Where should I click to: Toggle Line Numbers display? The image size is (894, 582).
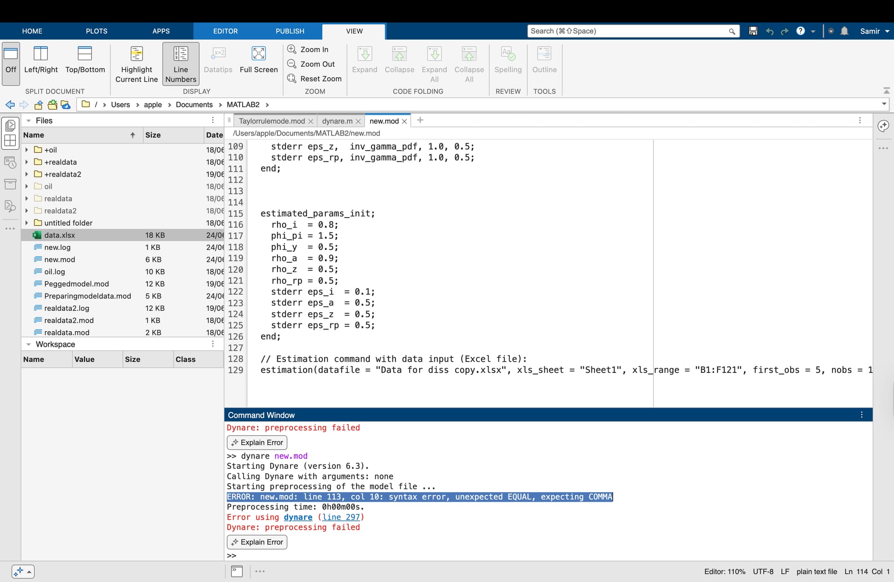[181, 63]
